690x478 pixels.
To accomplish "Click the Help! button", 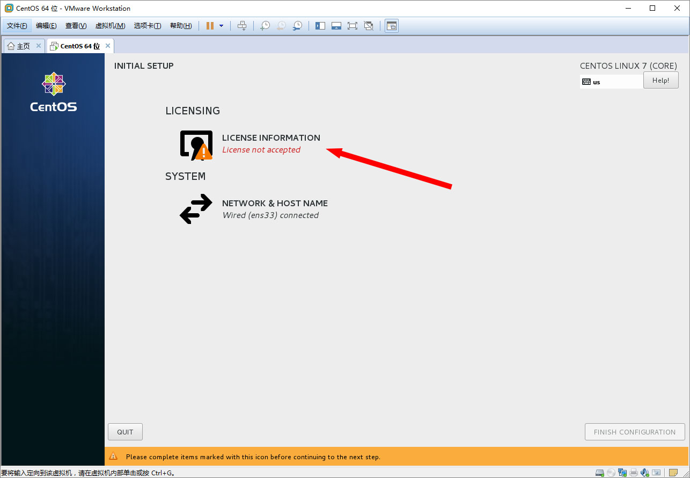I will [660, 81].
